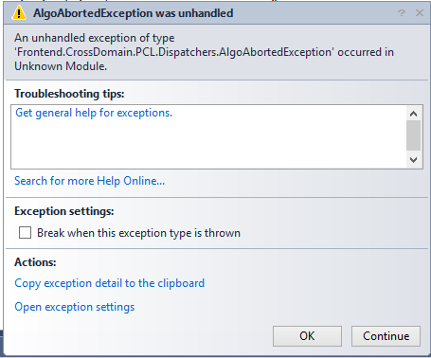Click the yellow warning triangle icon
This screenshot has width=431, height=358.
19,13
